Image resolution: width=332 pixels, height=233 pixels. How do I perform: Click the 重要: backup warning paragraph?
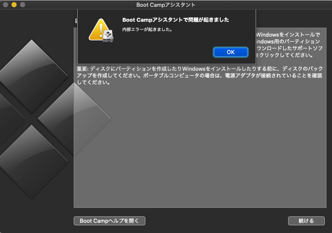tap(199, 75)
